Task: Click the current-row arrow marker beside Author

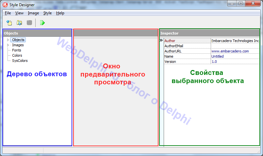Action: point(161,40)
